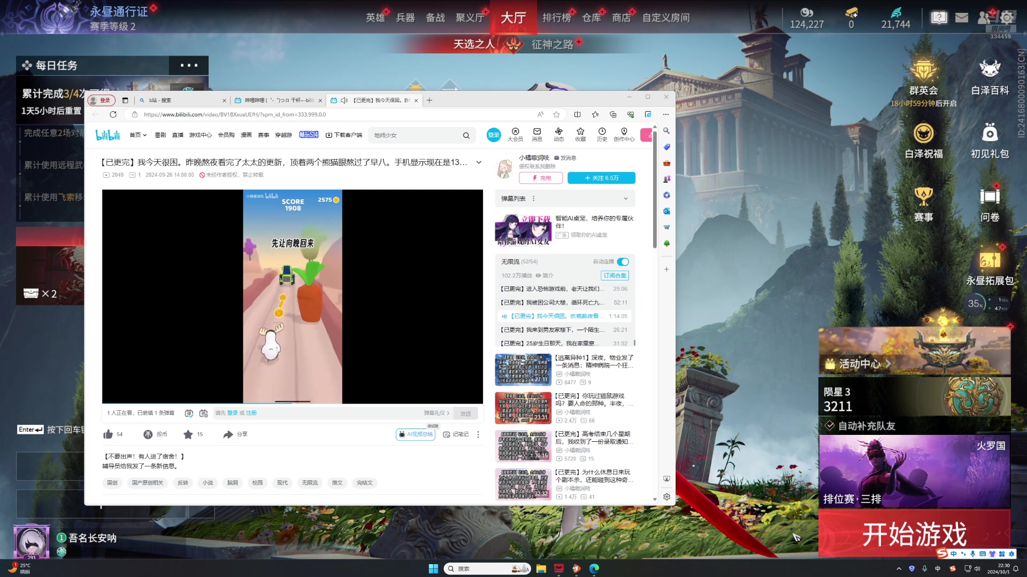Select 英雄 tab in game top menu
The height and width of the screenshot is (577, 1027).
pyautogui.click(x=375, y=18)
